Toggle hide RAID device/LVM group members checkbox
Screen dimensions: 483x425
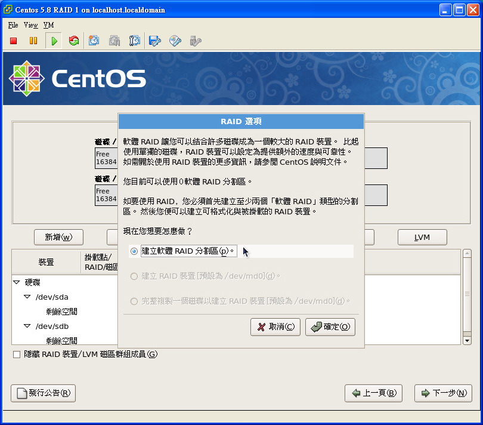coord(17,355)
